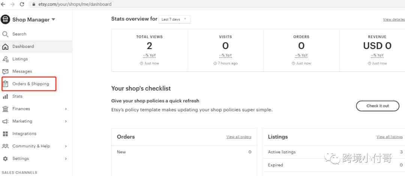Click the Community & Help people icon

coord(5,146)
